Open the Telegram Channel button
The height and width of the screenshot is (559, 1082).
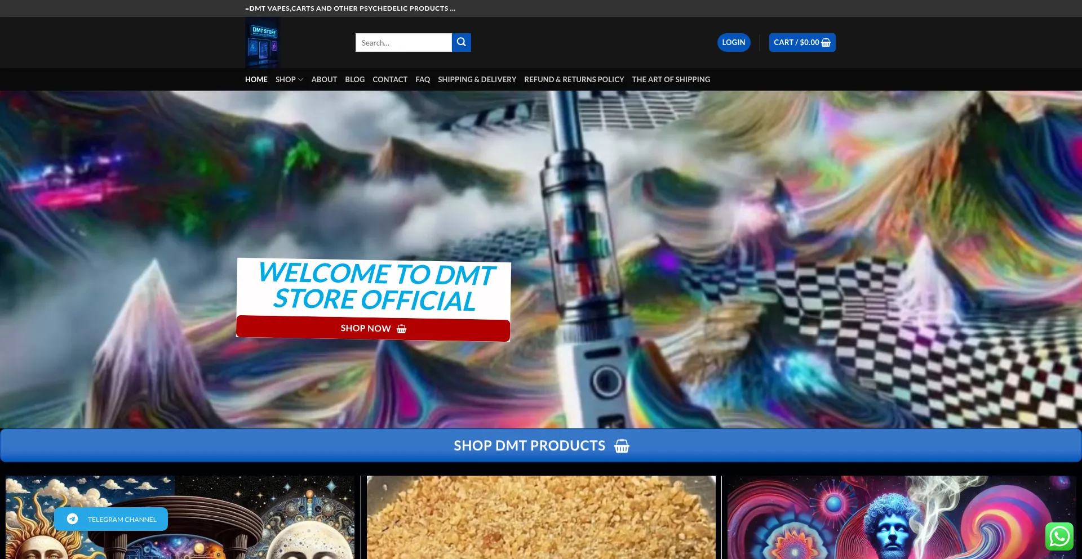click(111, 519)
